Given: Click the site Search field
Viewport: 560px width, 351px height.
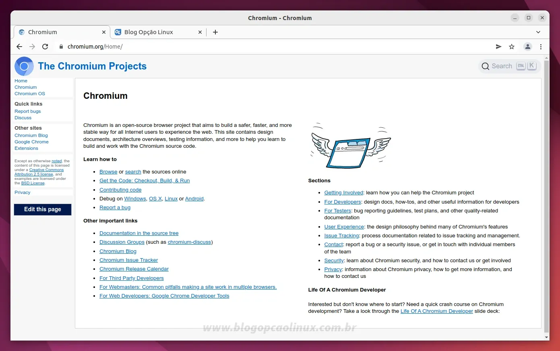Looking at the screenshot, I should coord(509,66).
